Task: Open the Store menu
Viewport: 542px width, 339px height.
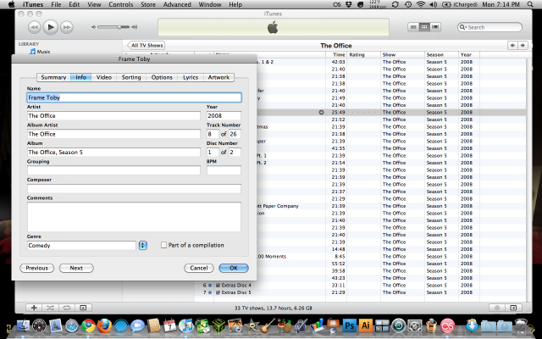Action: (148, 4)
